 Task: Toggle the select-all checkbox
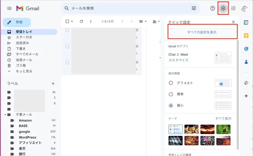tap(67, 21)
